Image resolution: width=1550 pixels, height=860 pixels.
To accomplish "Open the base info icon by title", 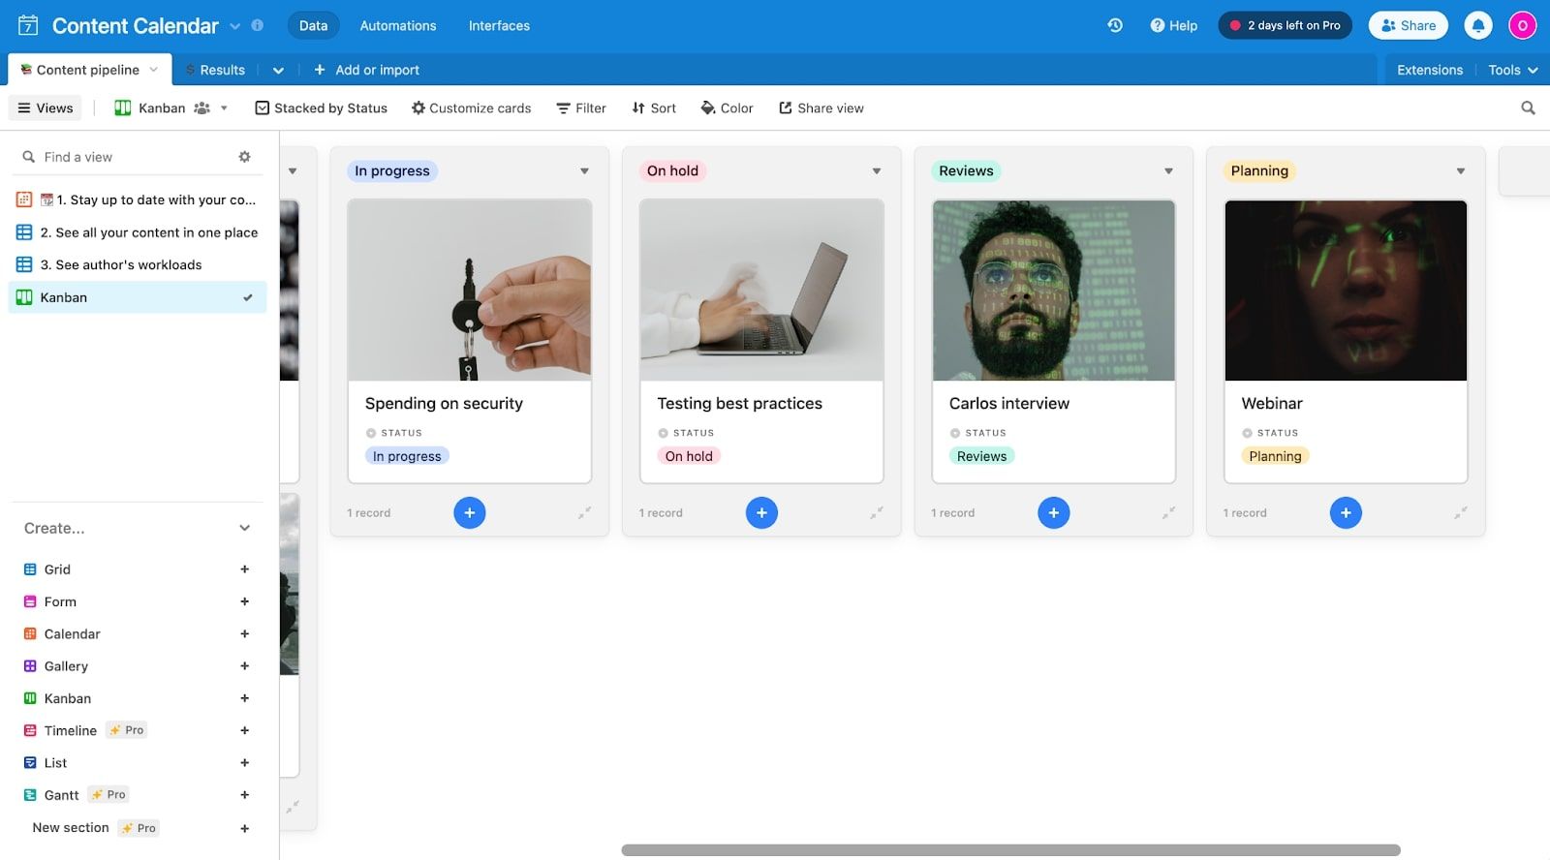I will 258,25.
